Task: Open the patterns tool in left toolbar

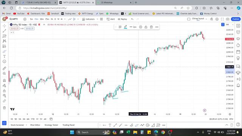Action: pos(4,41)
